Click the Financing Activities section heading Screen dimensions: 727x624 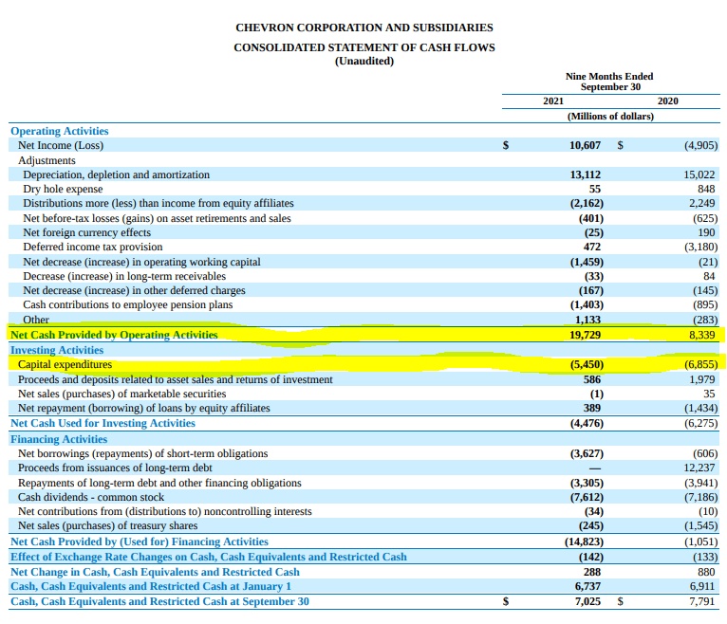point(59,439)
